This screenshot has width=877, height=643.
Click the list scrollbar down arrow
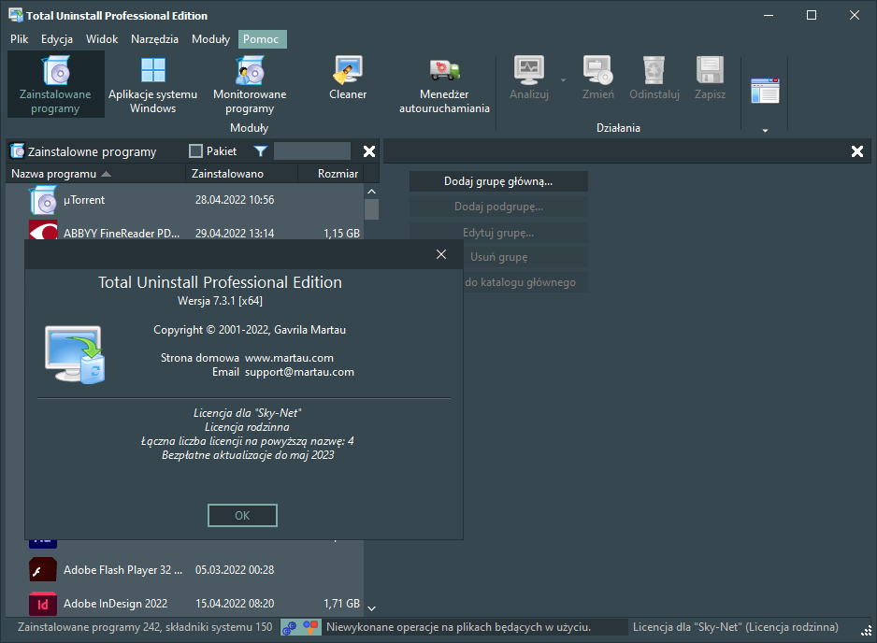tap(371, 608)
